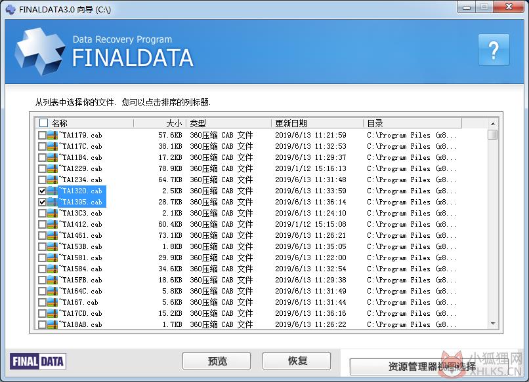
Task: Click the file icon of ~TA1179.cab
Action: 53,135
